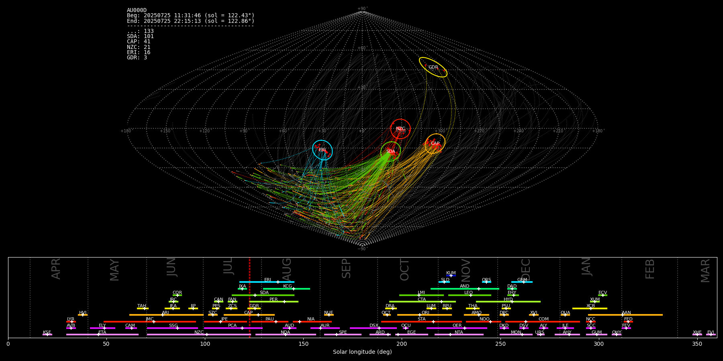Click the red NZC radiant circle on map
The image size is (723, 361).
[x=400, y=129]
